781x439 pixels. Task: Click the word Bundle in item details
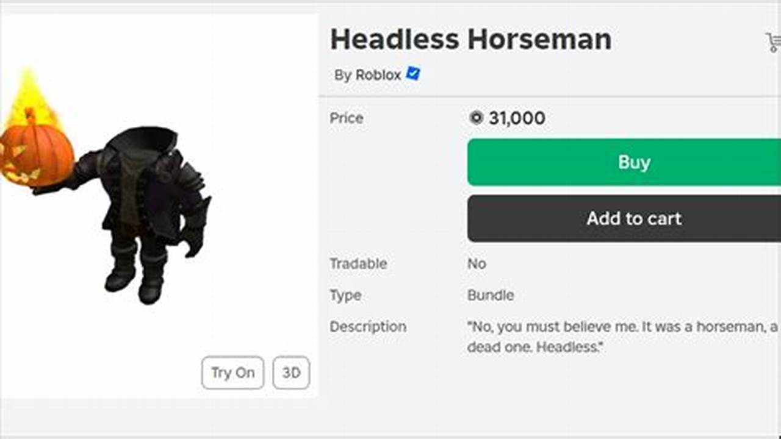[x=490, y=296]
